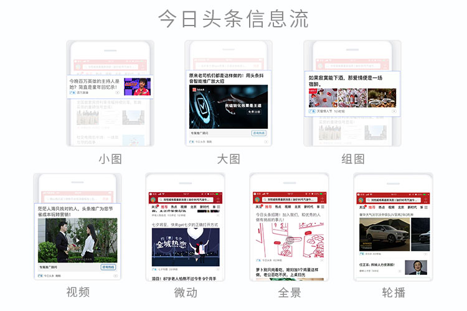Open the shield and hand banner in 大图 ad
The height and width of the screenshot is (311, 467).
point(229,107)
